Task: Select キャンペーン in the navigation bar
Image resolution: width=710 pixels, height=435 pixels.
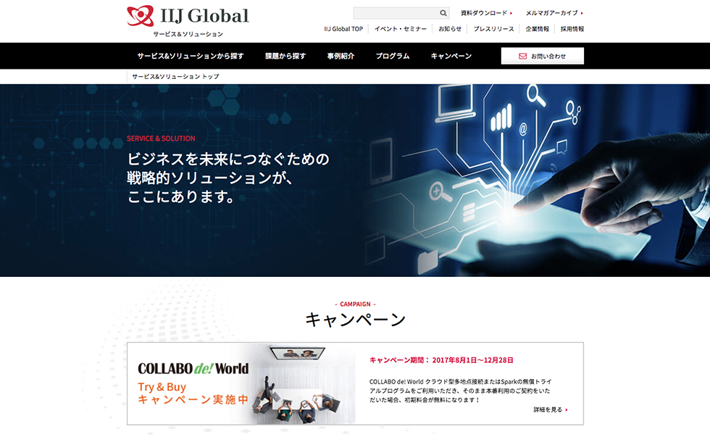Action: click(x=451, y=56)
